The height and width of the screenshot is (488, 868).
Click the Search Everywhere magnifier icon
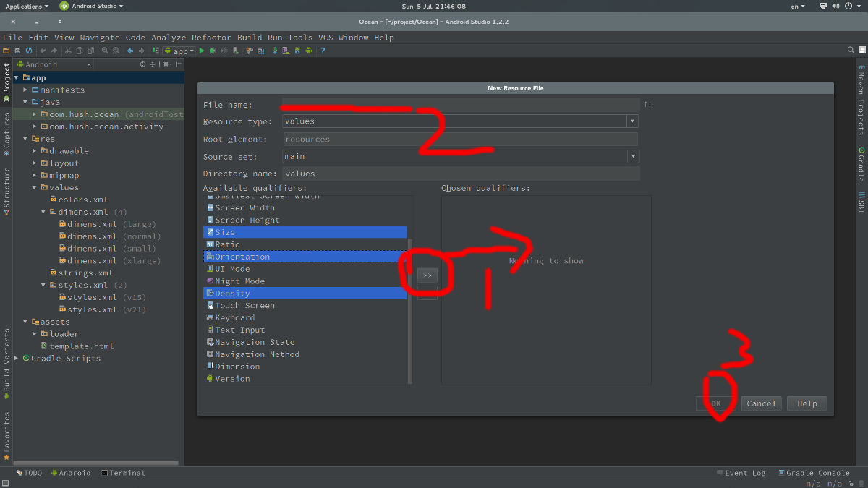851,51
